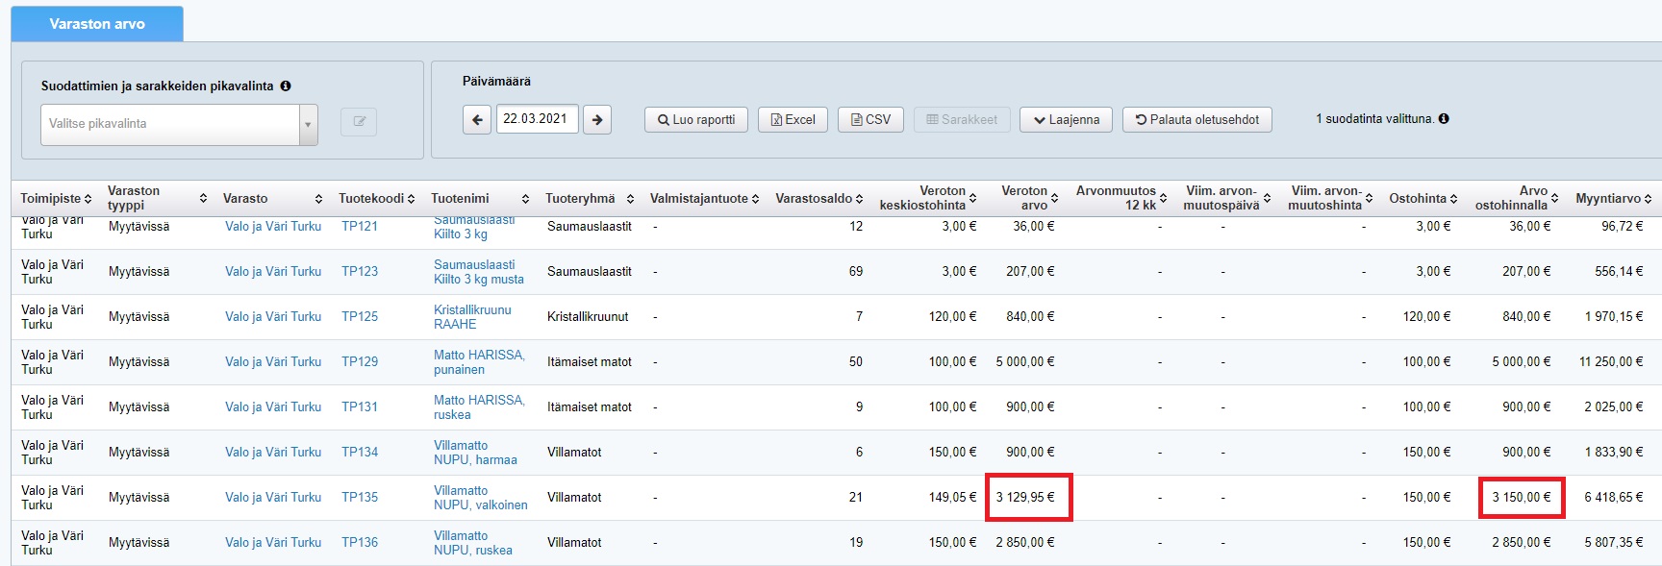The image size is (1662, 566).
Task: Click the date field 22.03.2021
Action: coord(537,119)
